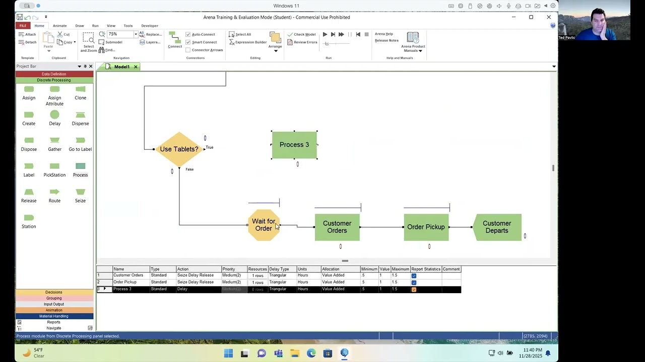The width and height of the screenshot is (645, 362).
Task: Click Review Errors
Action: (x=302, y=42)
